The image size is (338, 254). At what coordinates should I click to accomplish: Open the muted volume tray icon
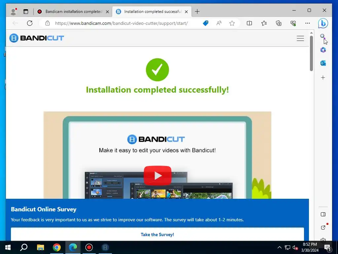click(x=295, y=247)
